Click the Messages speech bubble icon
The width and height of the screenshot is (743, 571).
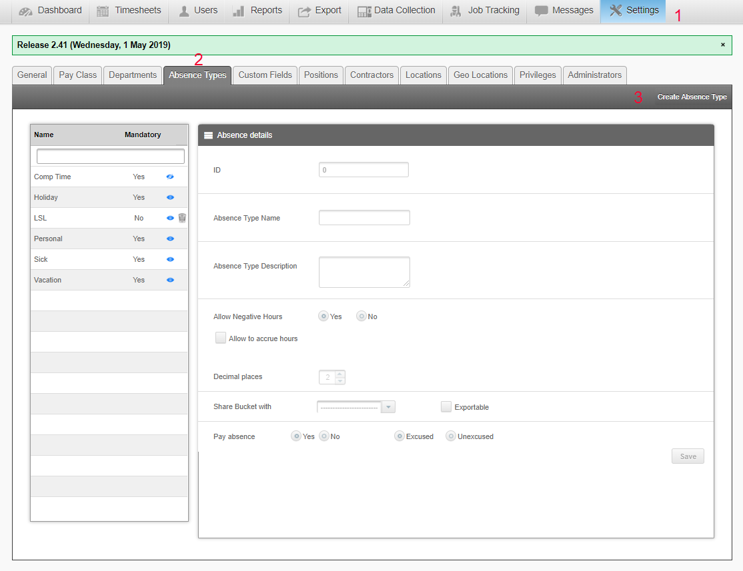541,11
